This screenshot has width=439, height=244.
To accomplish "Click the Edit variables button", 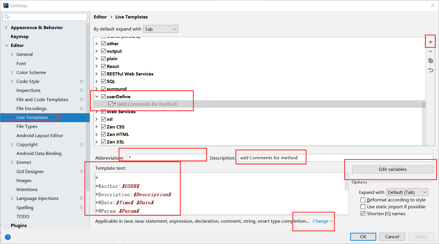I will point(392,169).
